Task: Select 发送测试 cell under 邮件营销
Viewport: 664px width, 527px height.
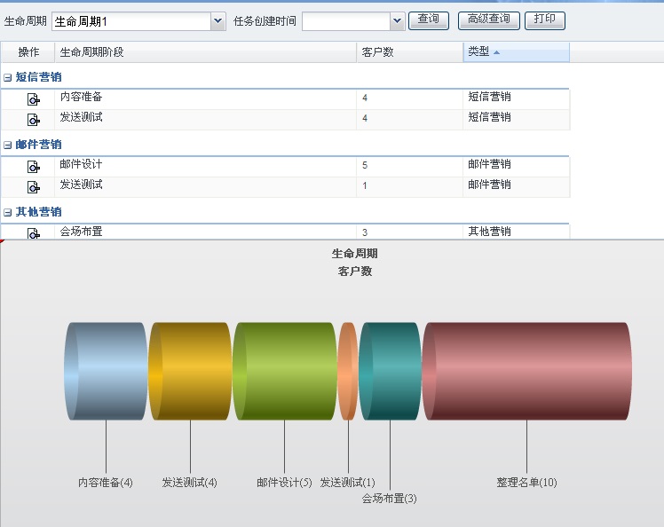Action: tap(205, 187)
